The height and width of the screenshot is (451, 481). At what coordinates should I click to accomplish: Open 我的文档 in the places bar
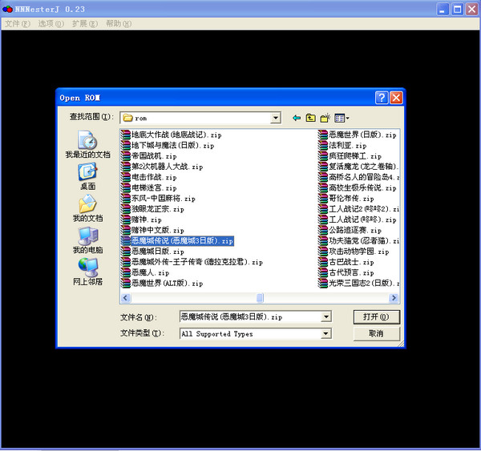coord(87,208)
